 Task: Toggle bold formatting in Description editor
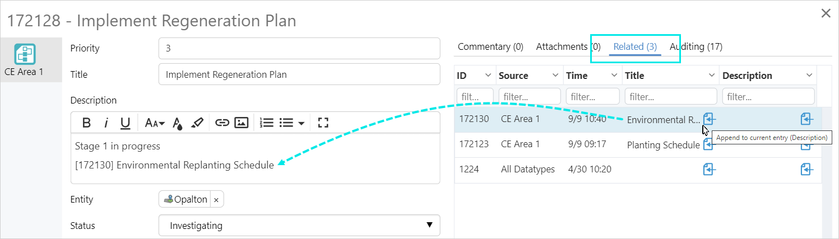pyautogui.click(x=86, y=123)
